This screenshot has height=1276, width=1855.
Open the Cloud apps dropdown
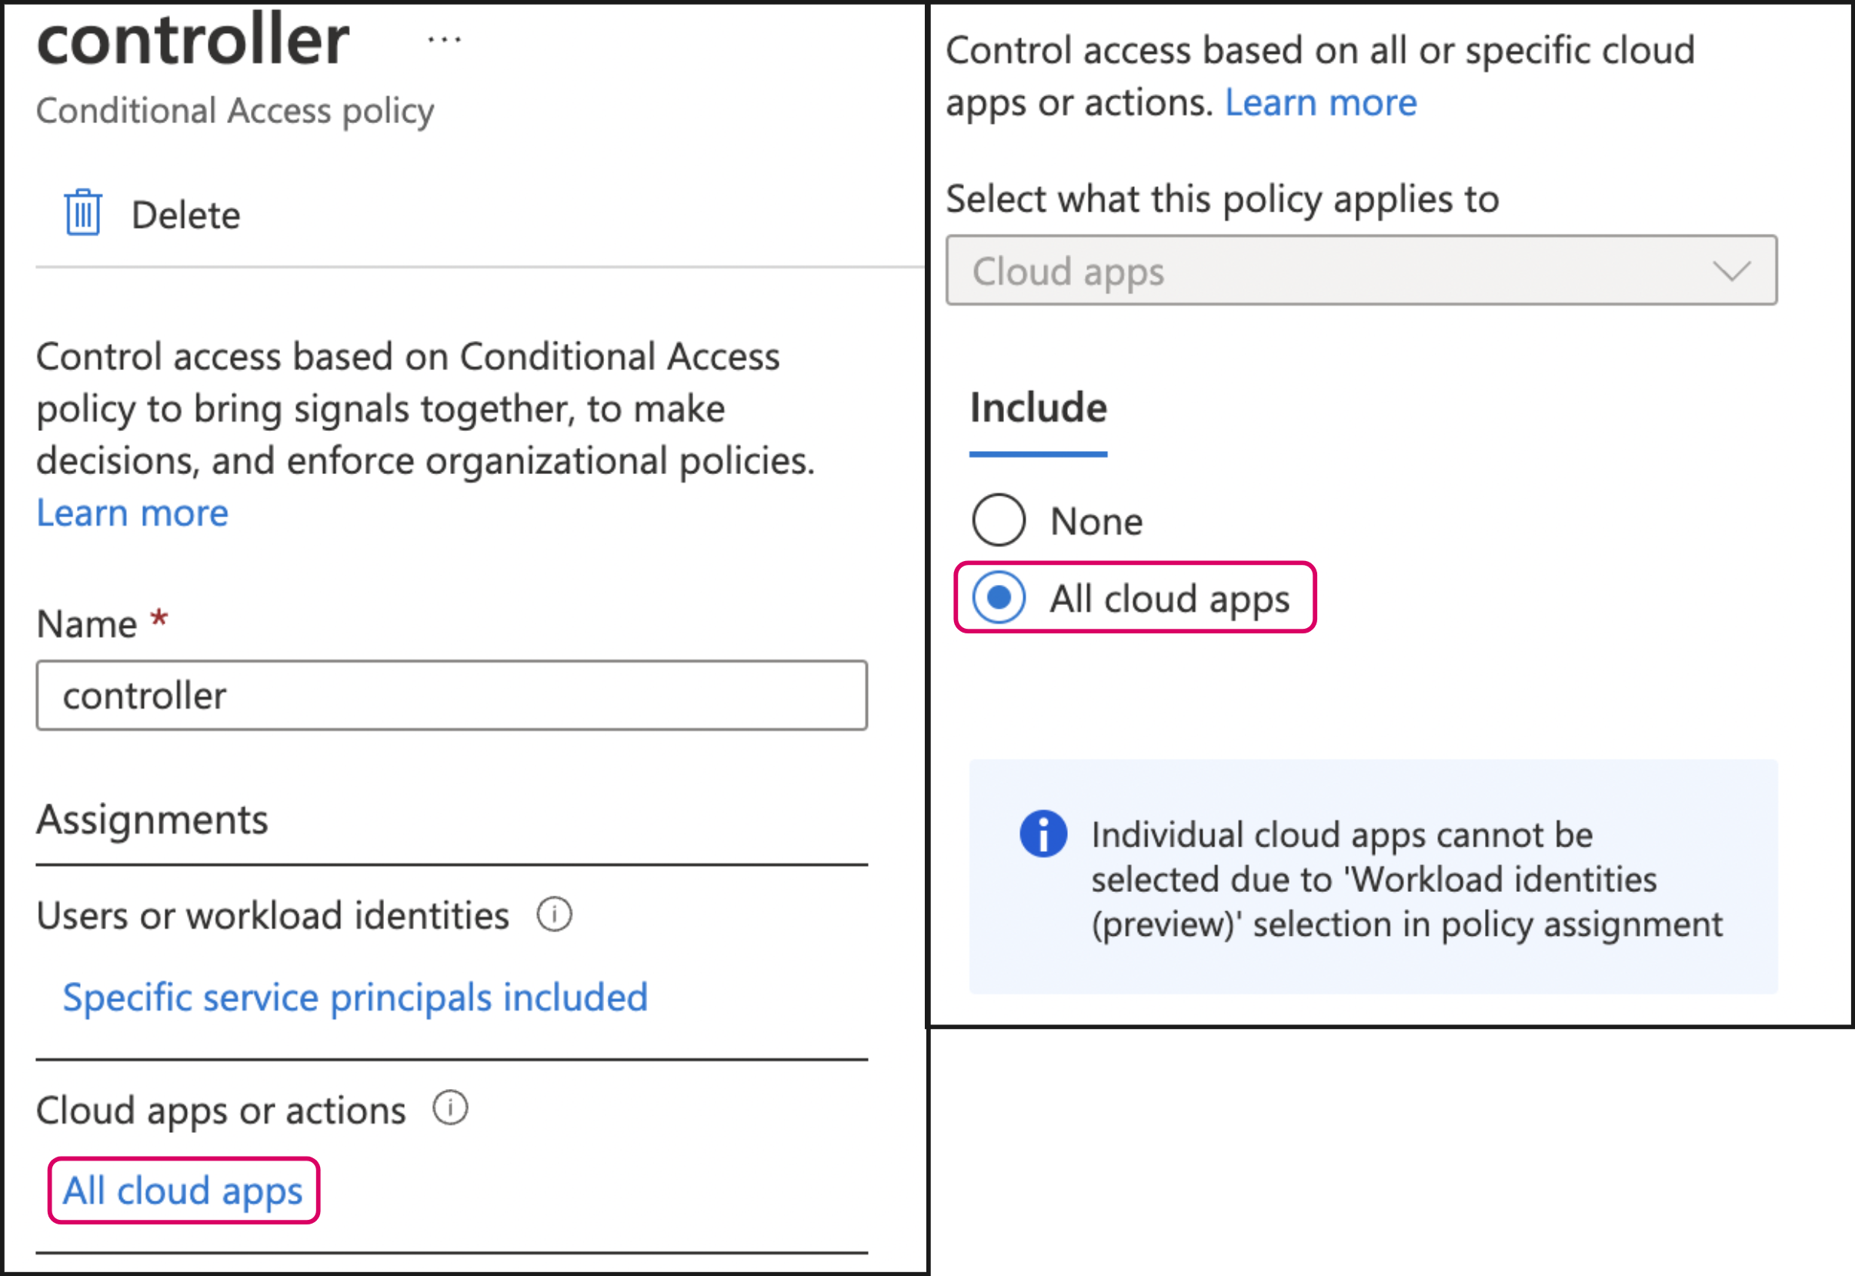tap(1360, 270)
